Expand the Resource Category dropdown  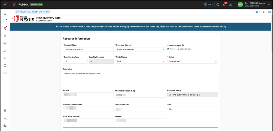click(x=140, y=50)
